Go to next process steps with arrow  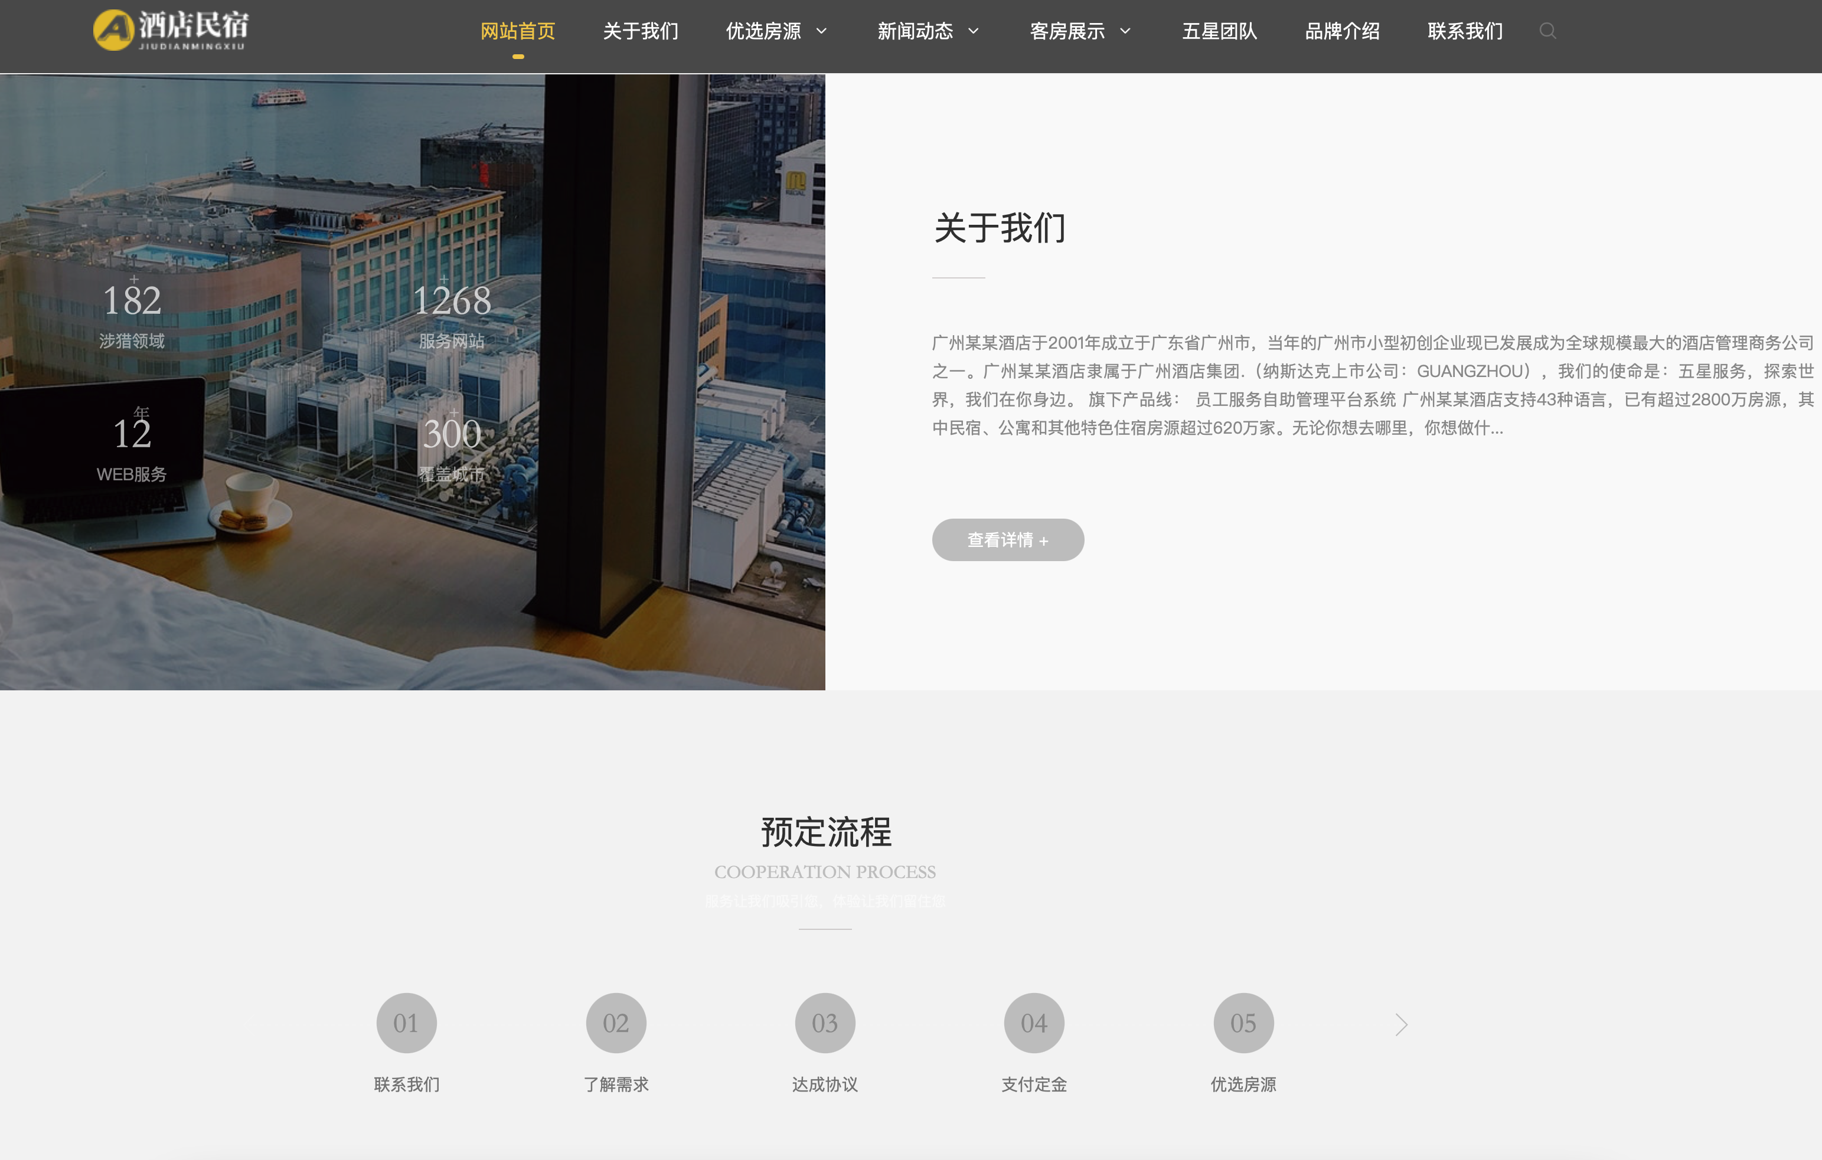[1401, 1024]
